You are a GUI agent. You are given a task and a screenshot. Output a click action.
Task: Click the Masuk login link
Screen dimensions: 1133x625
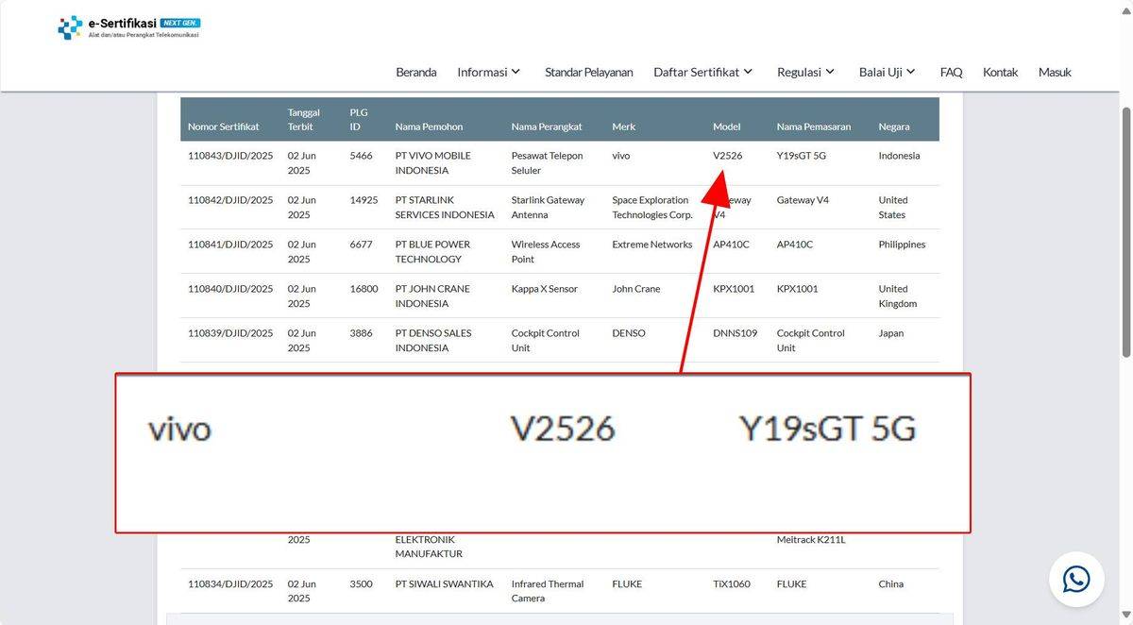[x=1055, y=72]
